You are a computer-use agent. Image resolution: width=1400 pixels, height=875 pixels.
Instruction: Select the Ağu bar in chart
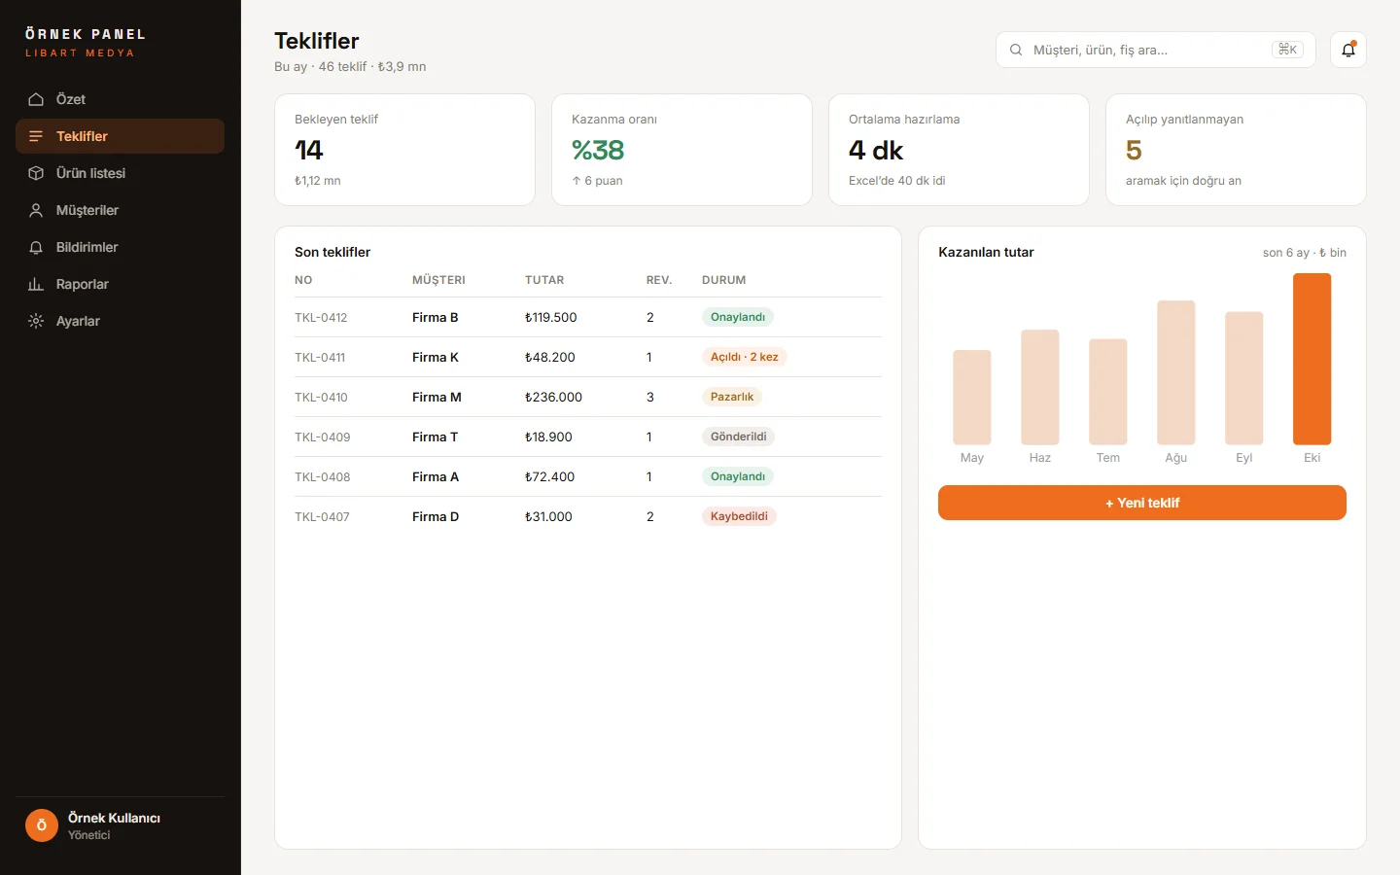[x=1176, y=372]
